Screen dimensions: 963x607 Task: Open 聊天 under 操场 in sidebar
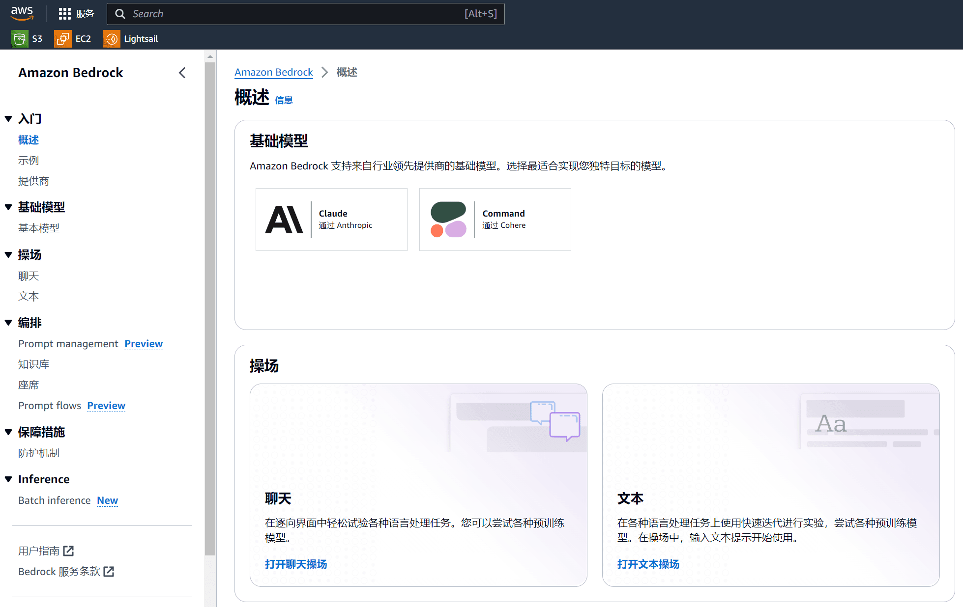coord(28,276)
